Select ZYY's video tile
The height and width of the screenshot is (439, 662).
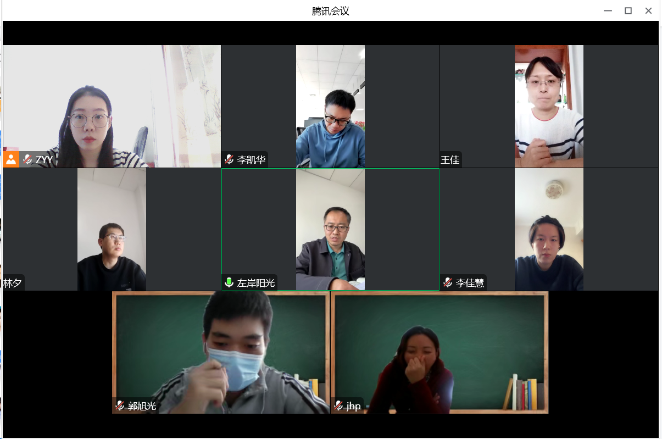coord(112,106)
